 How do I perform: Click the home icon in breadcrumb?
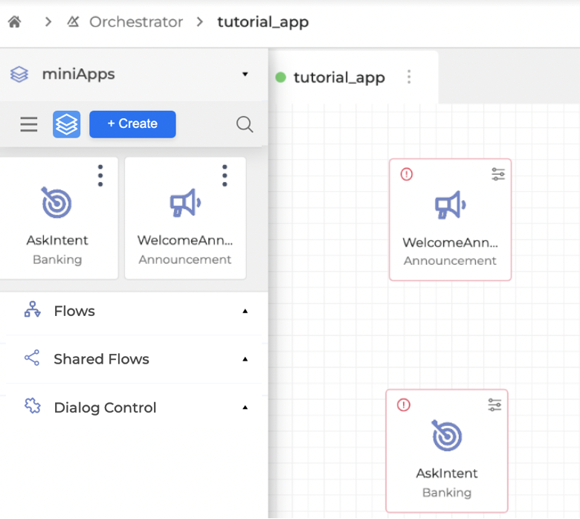[14, 22]
